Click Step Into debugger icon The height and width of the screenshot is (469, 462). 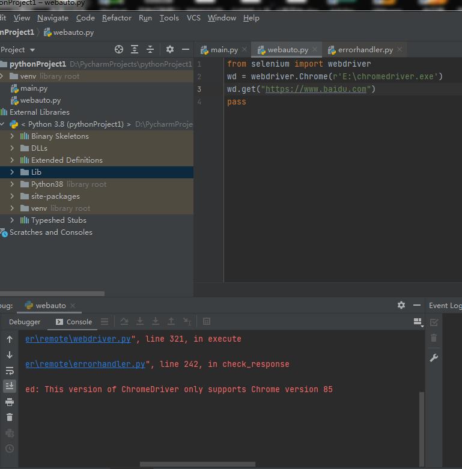click(140, 321)
